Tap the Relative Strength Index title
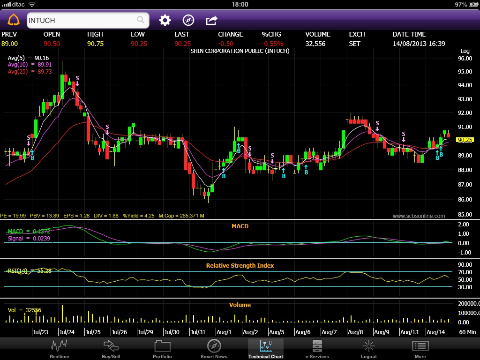 point(240,266)
